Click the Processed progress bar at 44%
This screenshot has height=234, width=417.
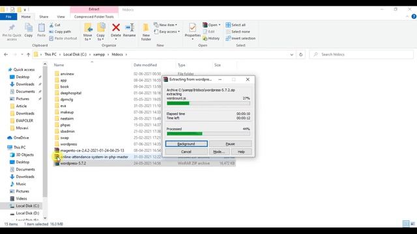coord(208,134)
